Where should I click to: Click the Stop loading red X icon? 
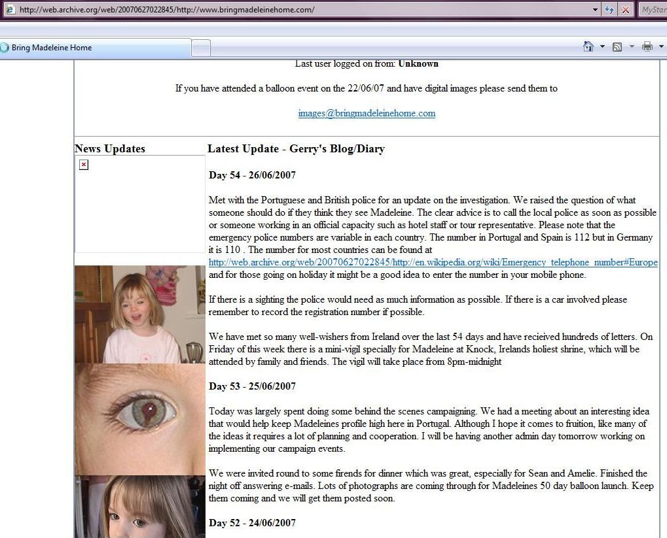coord(626,10)
